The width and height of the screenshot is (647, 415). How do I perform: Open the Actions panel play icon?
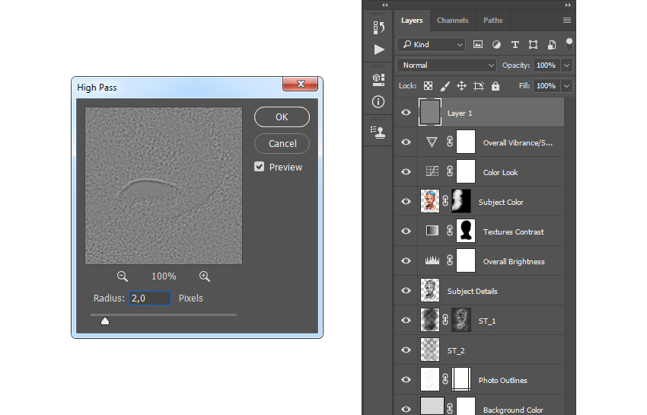379,49
